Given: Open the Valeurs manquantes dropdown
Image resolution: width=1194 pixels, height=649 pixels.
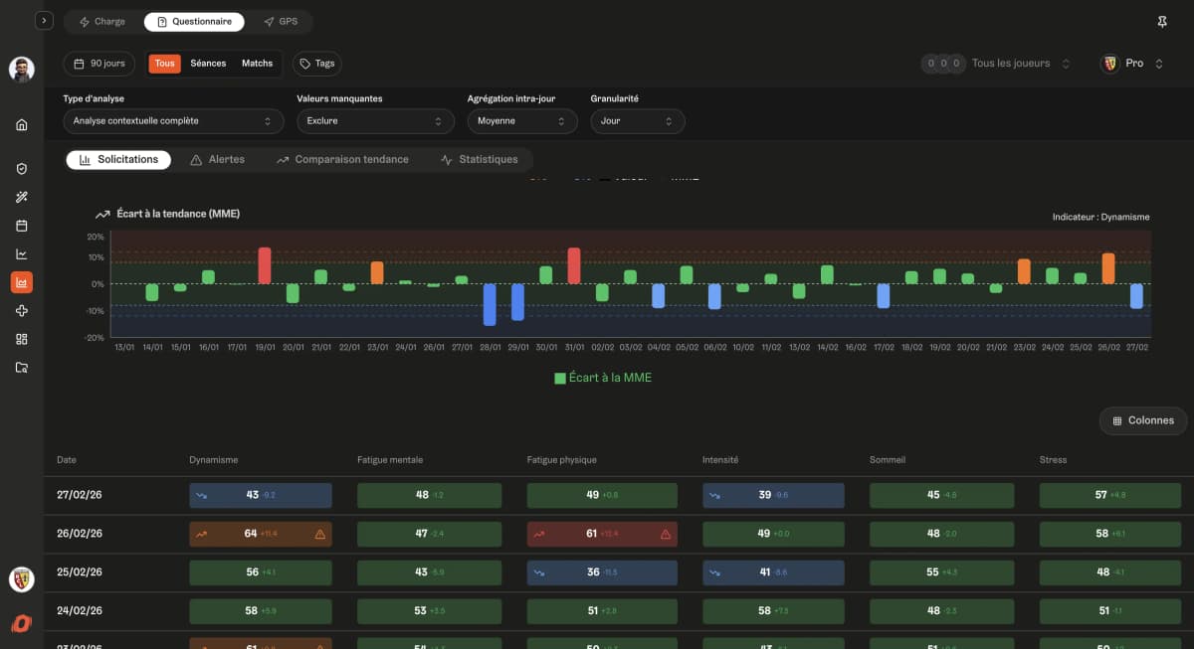Looking at the screenshot, I should point(376,121).
